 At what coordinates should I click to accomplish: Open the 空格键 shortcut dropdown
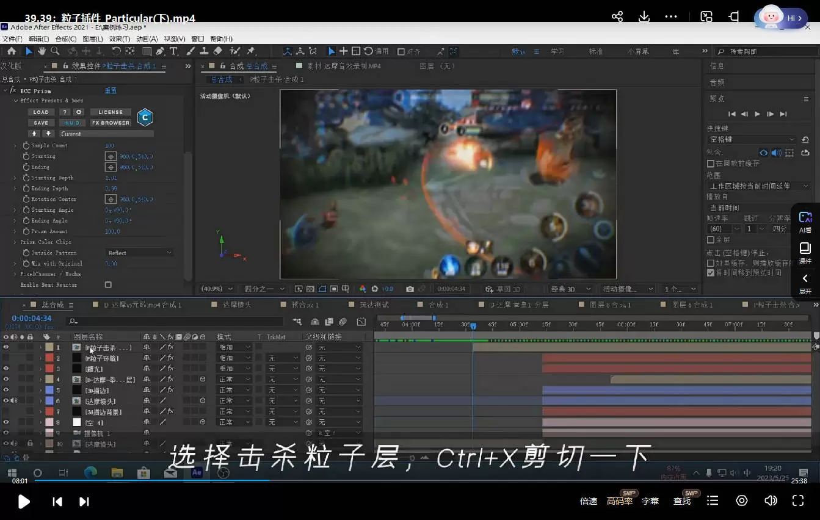pos(752,140)
